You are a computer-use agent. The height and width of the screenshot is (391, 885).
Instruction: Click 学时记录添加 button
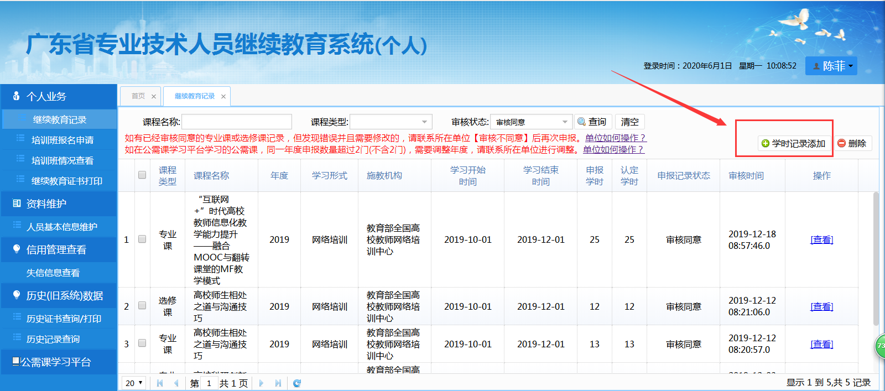794,143
